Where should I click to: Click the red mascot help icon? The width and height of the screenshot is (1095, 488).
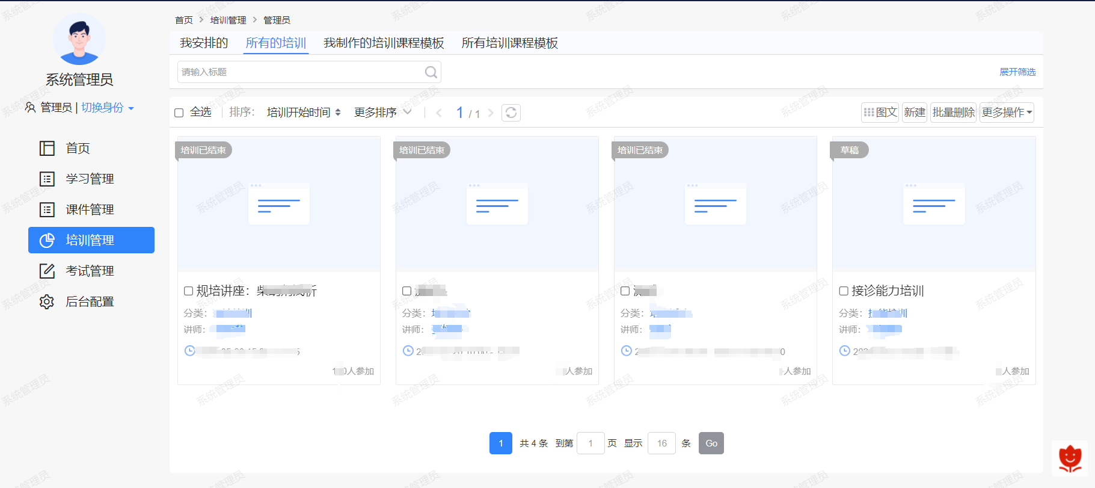[1070, 459]
